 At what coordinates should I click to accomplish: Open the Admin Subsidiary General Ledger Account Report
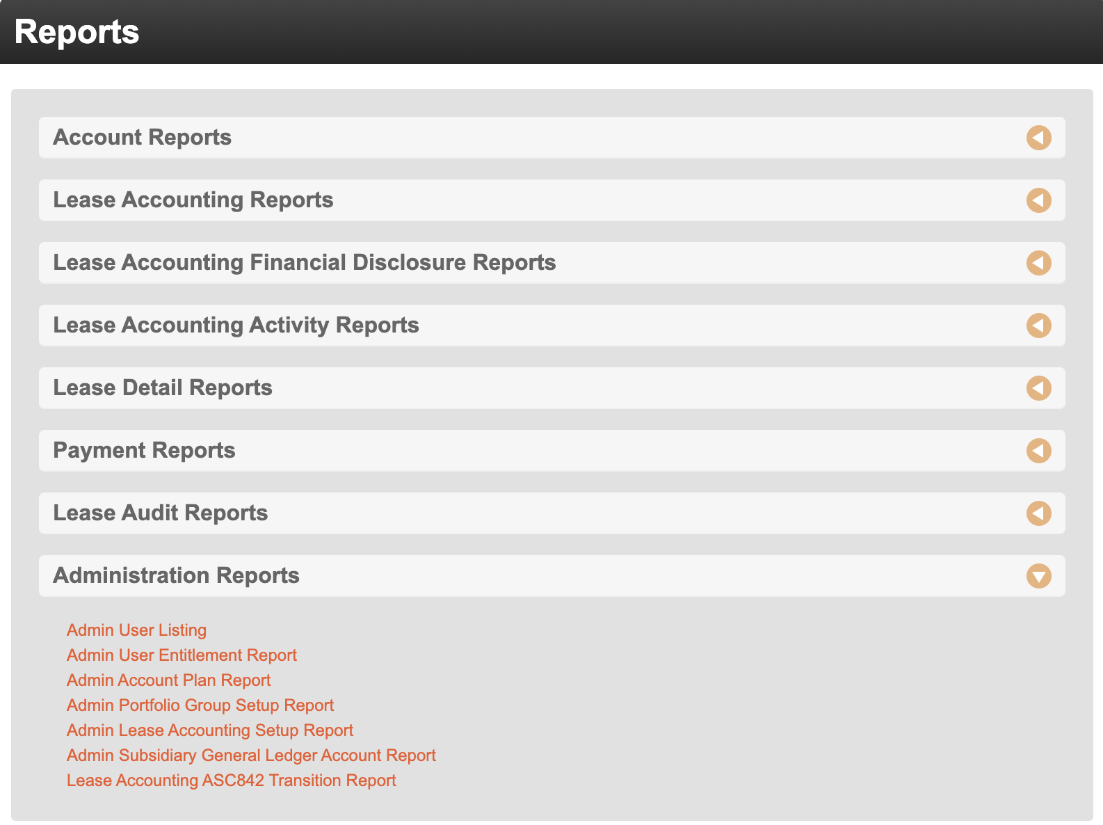click(251, 755)
